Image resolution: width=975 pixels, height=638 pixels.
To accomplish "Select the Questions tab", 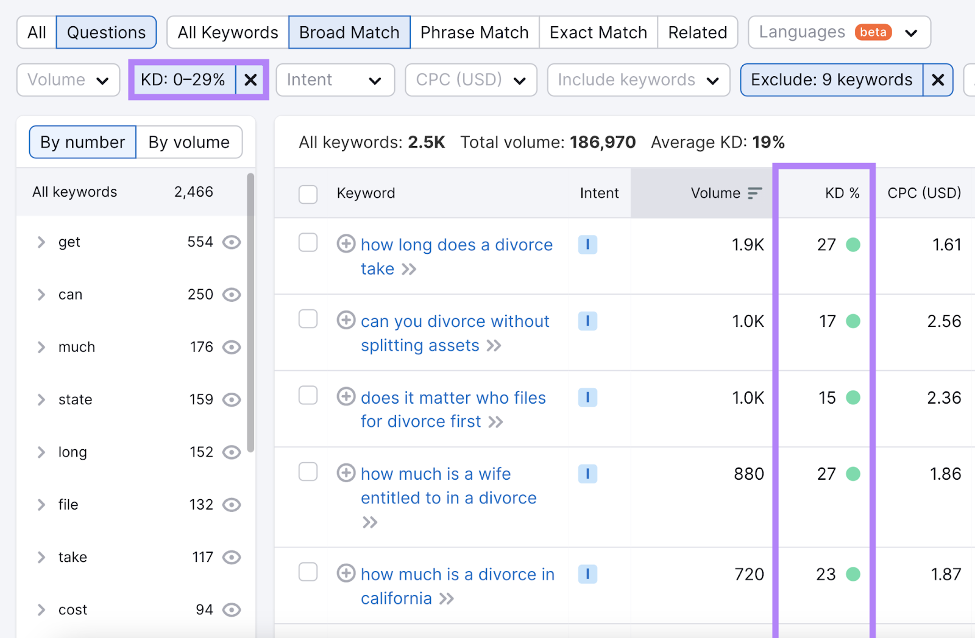I will (106, 32).
